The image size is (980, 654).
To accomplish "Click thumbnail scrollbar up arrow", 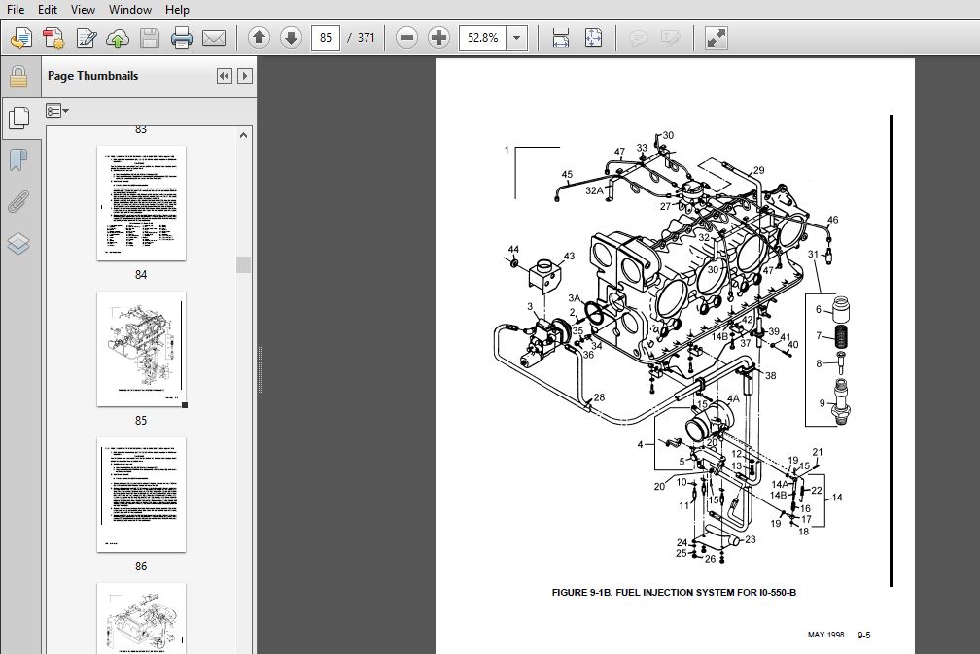I will pos(244,135).
